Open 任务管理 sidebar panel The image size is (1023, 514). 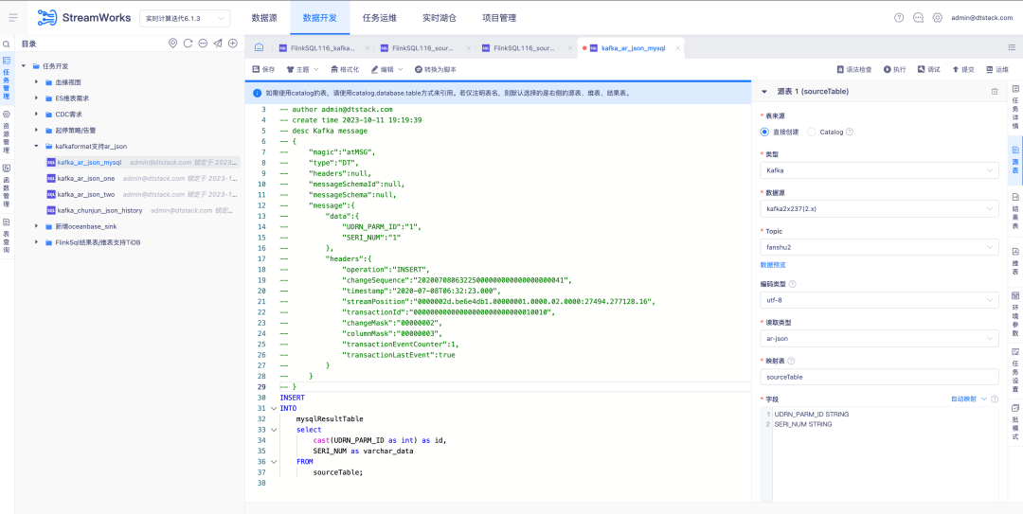pos(7,79)
